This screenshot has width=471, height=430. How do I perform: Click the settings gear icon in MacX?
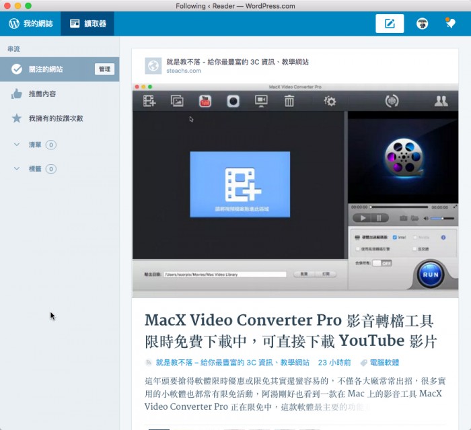pos(330,101)
